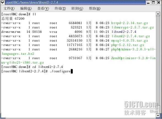Maximize the terminal window

(153, 2)
